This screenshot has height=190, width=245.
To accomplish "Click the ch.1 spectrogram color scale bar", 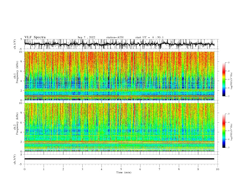I will click(x=224, y=79).
